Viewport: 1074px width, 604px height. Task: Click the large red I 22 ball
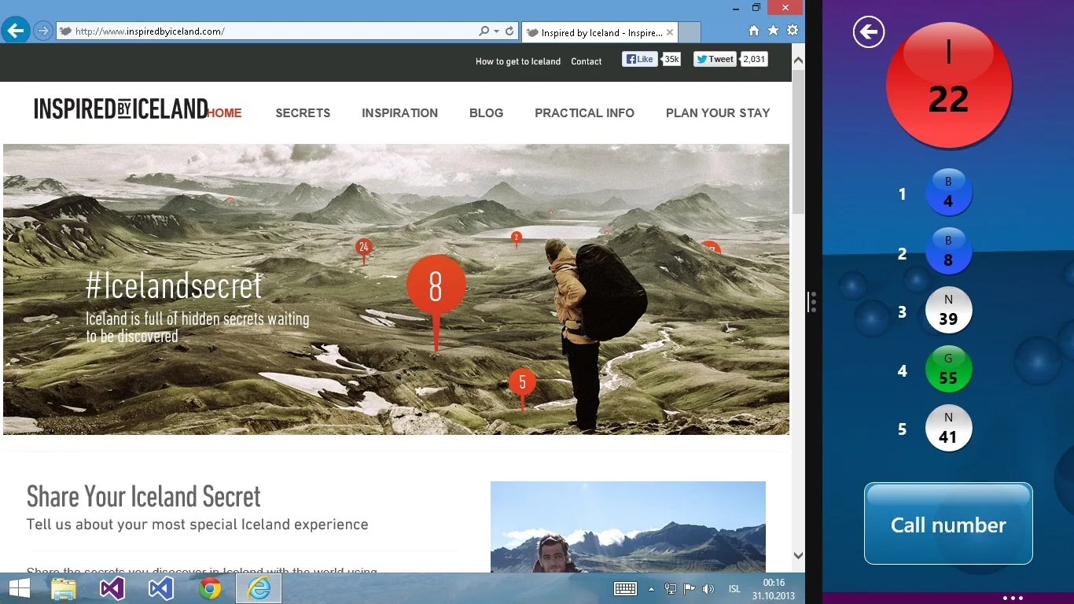pos(949,86)
